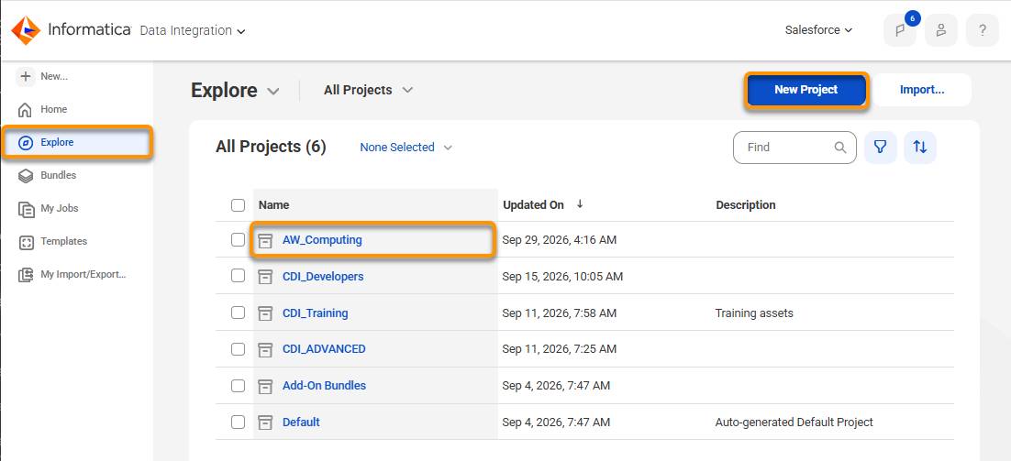Viewport: 1011px width, 461px height.
Task: Open My Import/Export in the sidebar
Action: point(83,275)
